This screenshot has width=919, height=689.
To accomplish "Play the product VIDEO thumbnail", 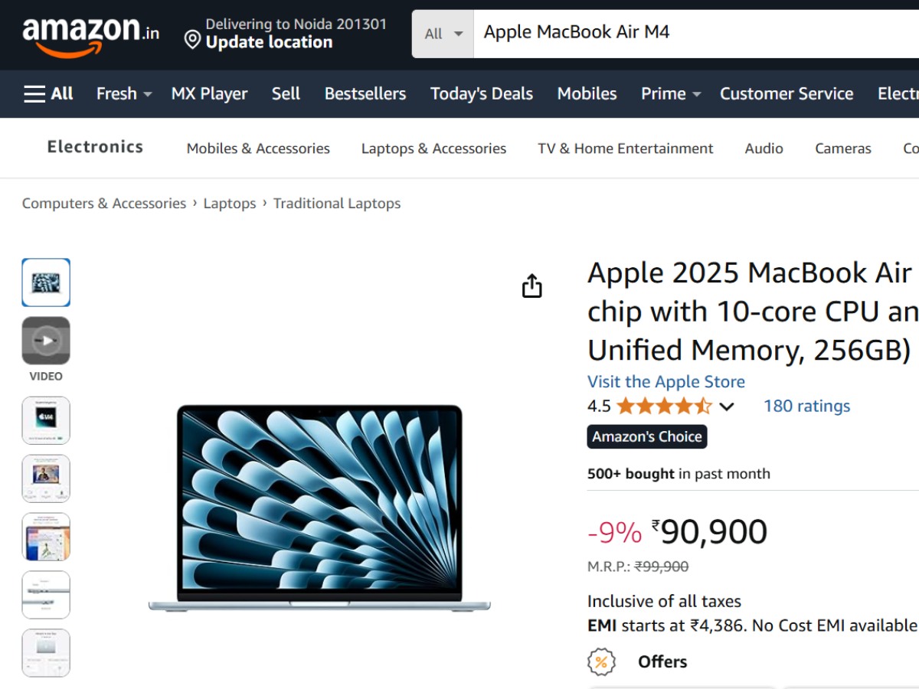I will 46,341.
